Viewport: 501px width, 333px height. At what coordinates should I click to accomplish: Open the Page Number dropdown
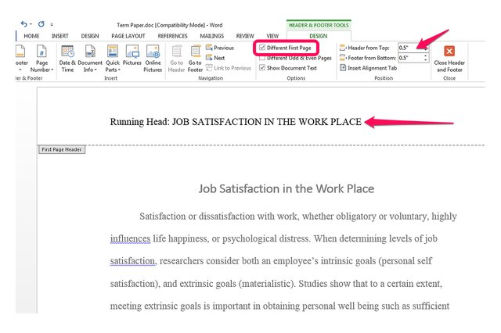point(41,59)
